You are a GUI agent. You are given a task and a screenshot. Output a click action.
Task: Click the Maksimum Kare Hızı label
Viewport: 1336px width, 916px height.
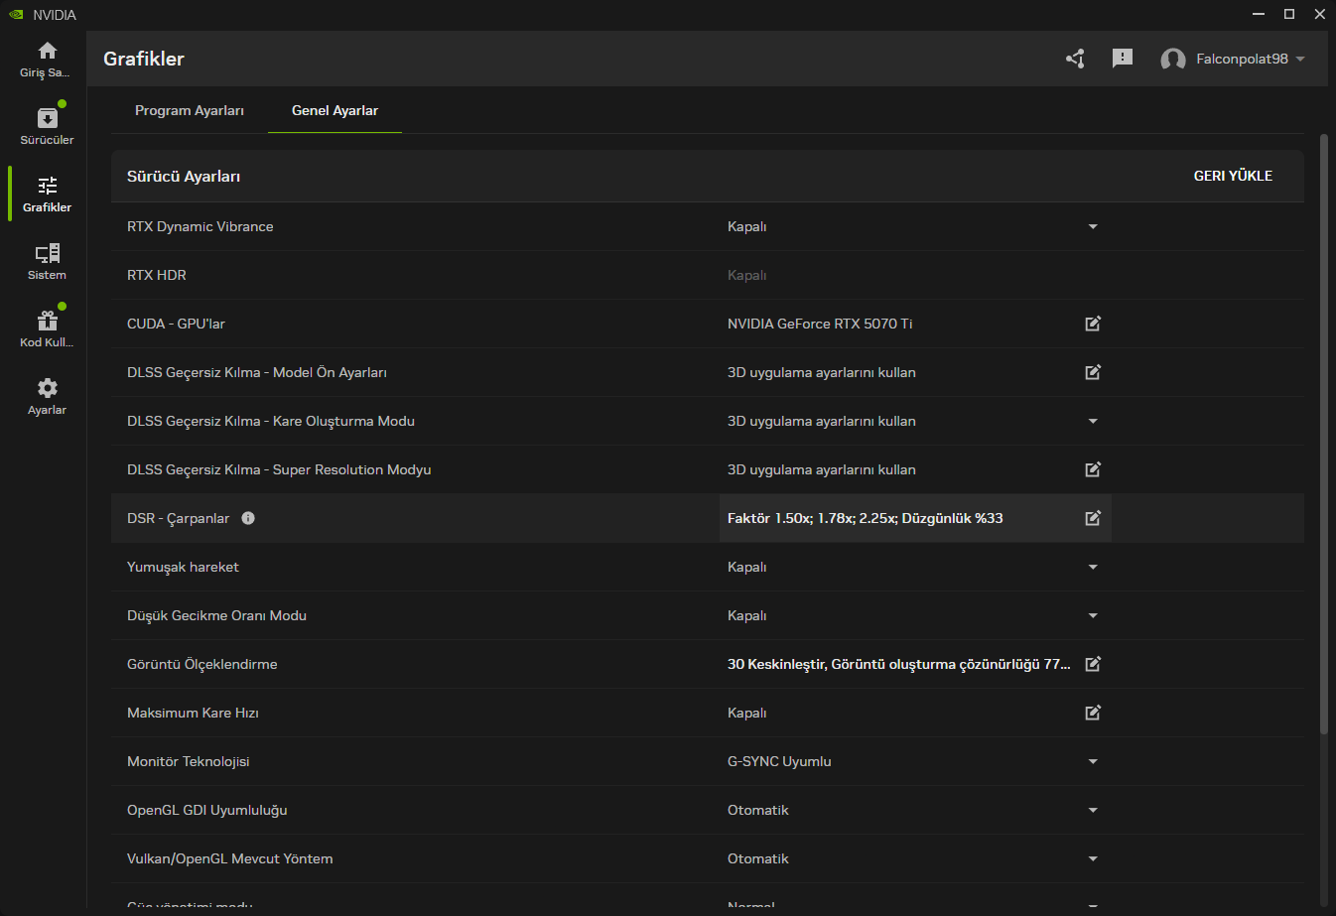coord(194,713)
